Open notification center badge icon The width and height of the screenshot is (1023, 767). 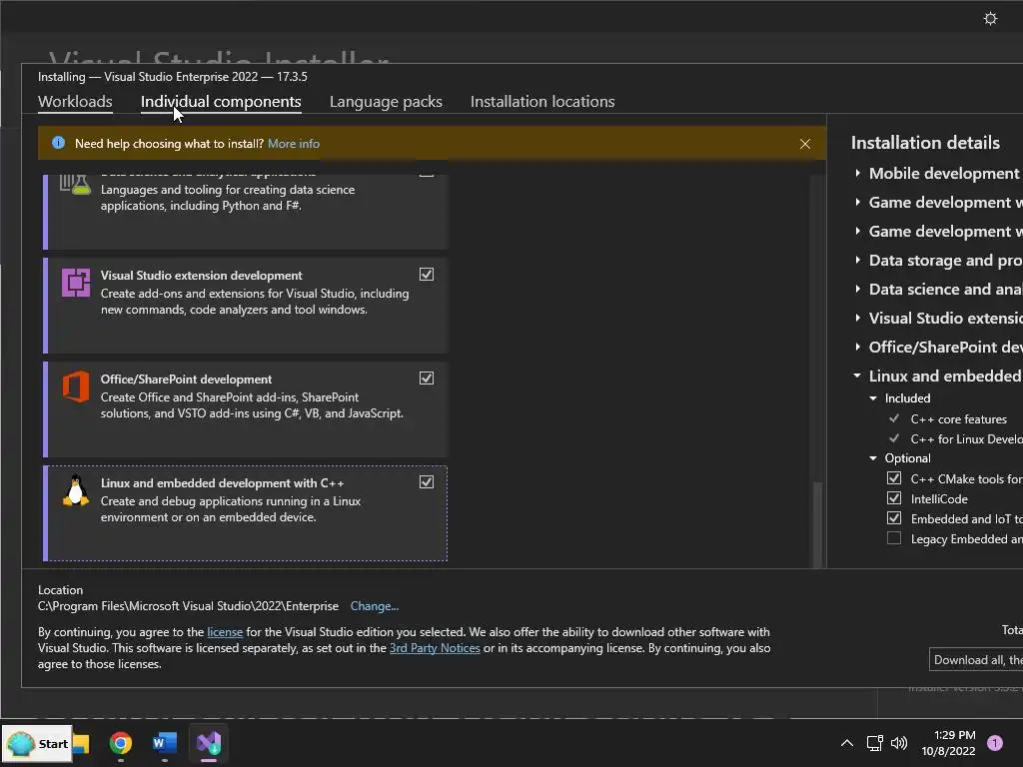coord(995,743)
